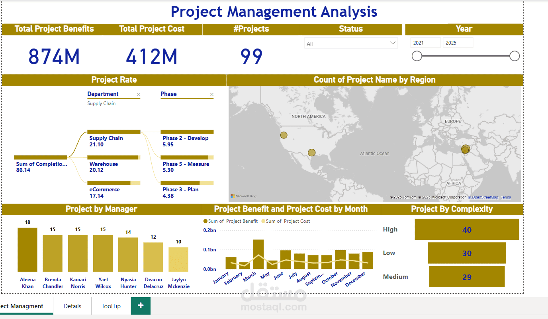
Task: Click the Microsoft Bing logo on map
Action: point(244,196)
